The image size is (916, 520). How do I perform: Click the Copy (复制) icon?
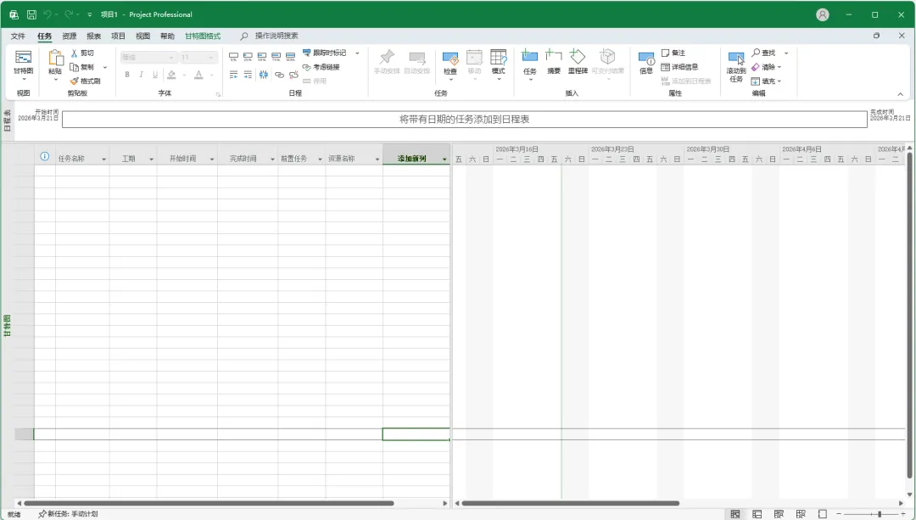74,67
